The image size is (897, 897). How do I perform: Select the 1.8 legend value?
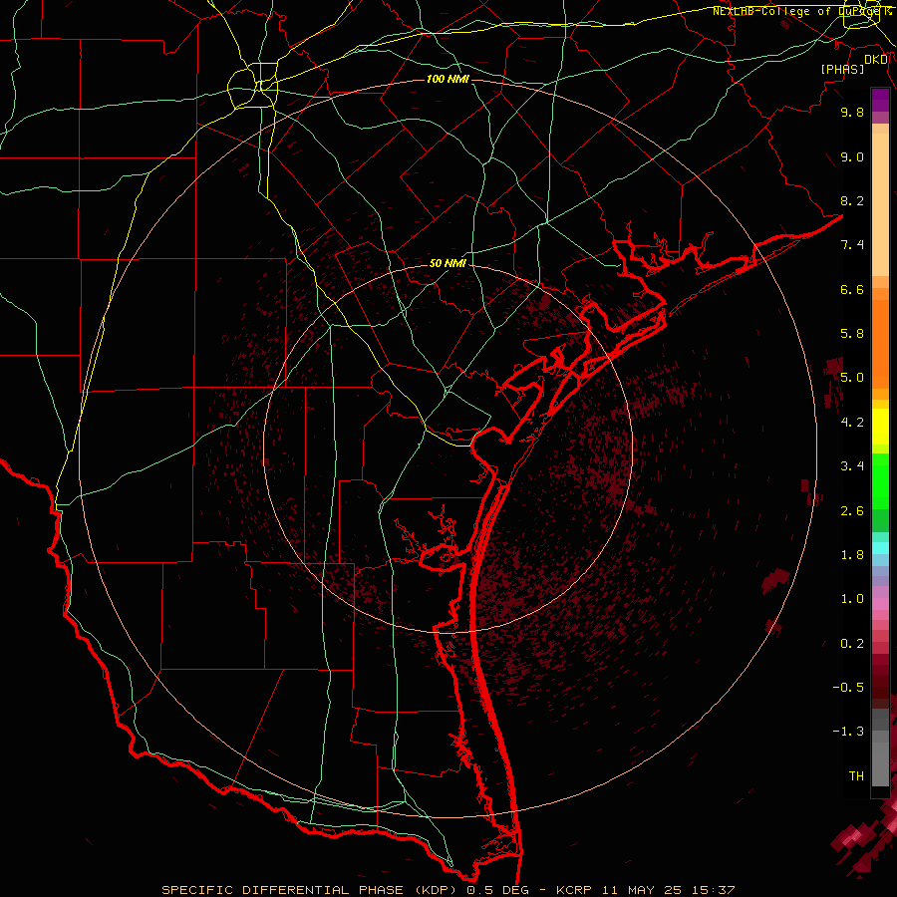(x=852, y=555)
